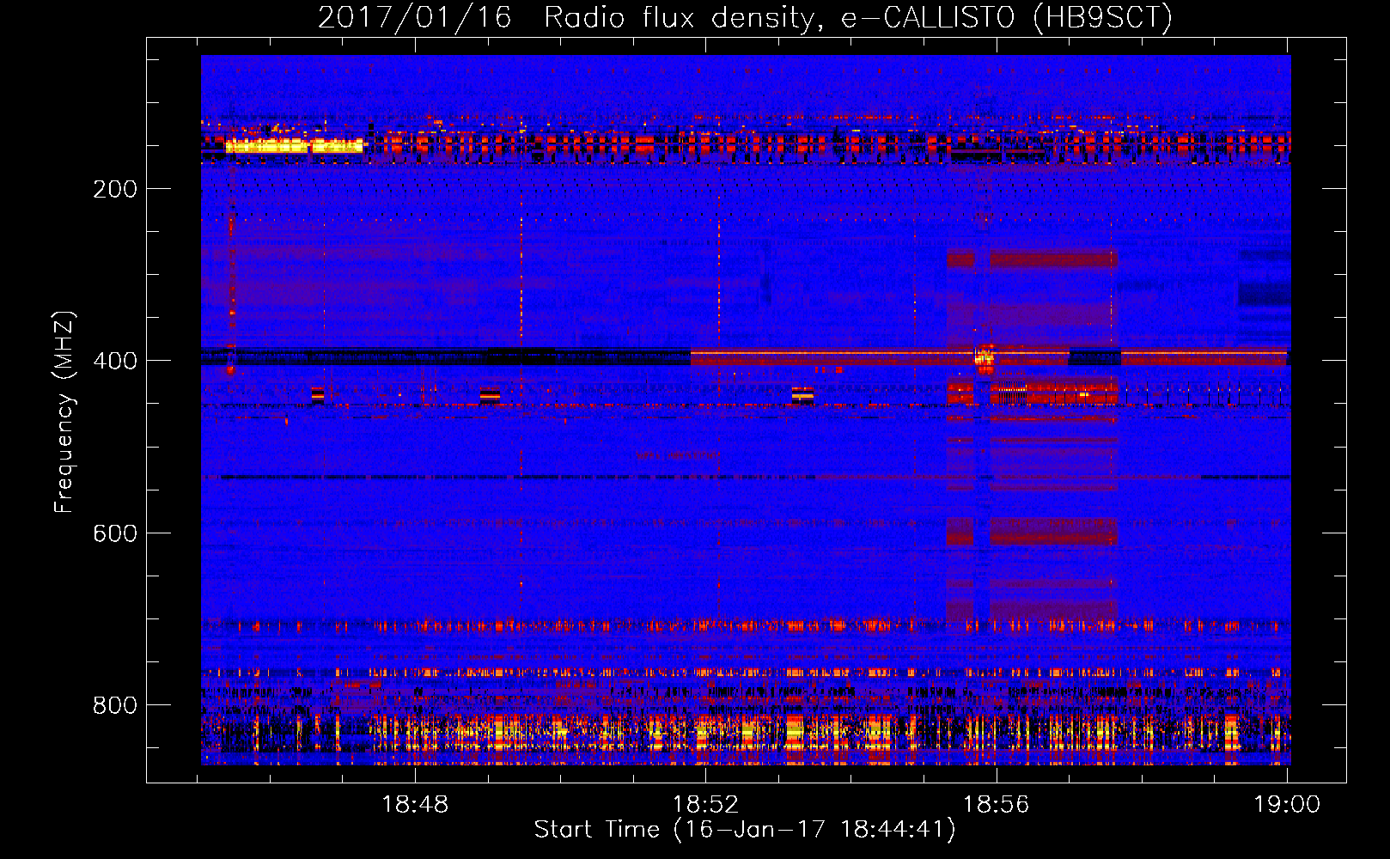Click the plot title "Radio flux density, e-CALLISTO (HB9SCT)"
Screen dimensions: 1390x859
(858, 17)
